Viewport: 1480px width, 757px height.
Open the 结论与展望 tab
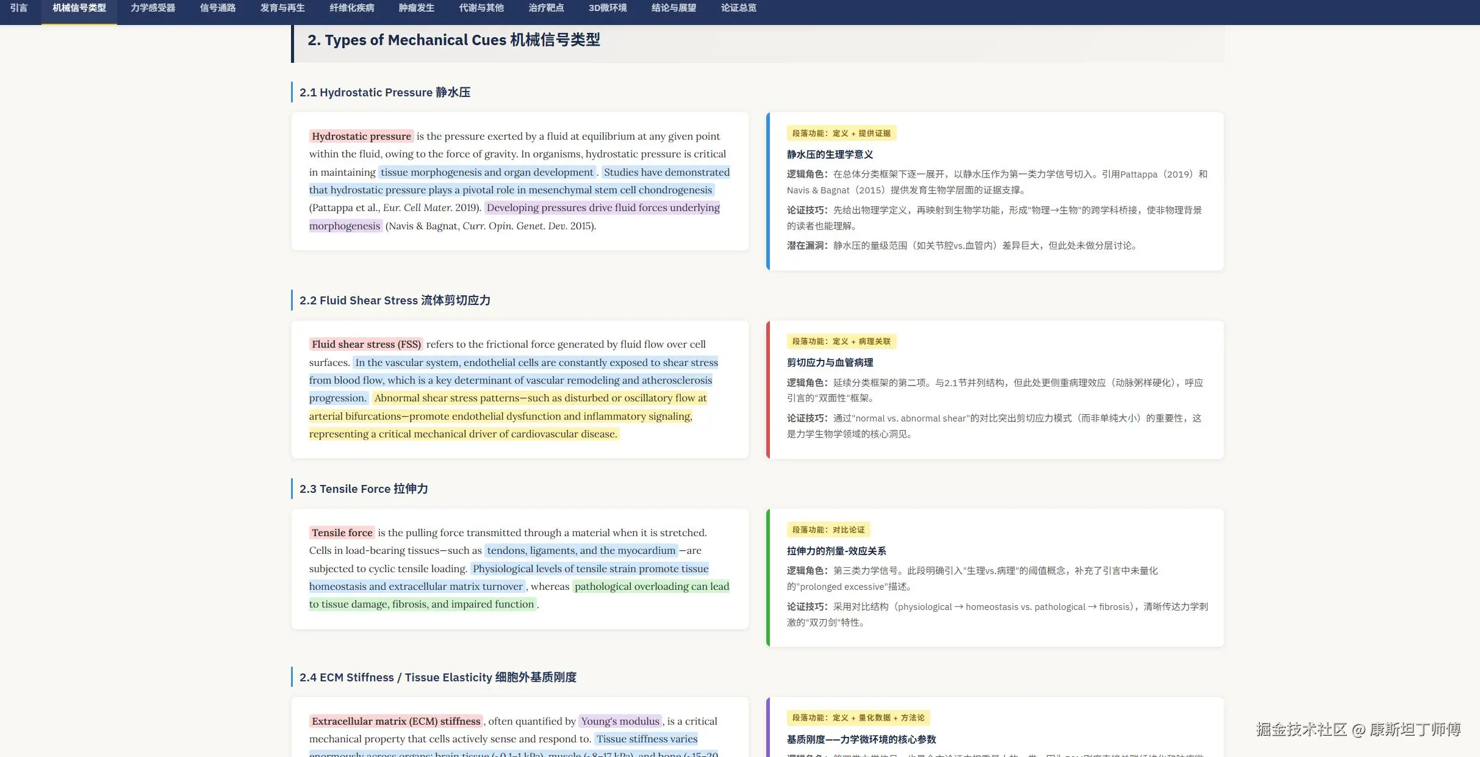[x=674, y=8]
